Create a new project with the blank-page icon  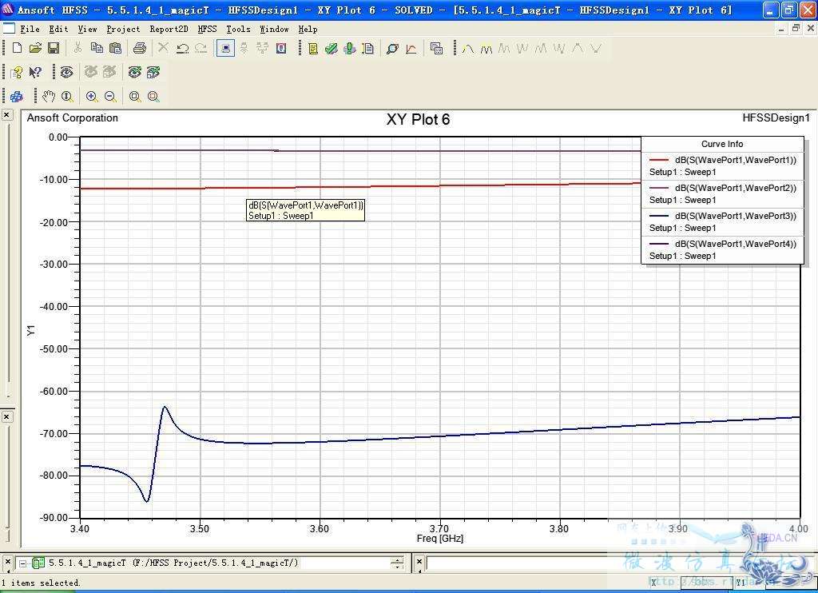pos(17,49)
